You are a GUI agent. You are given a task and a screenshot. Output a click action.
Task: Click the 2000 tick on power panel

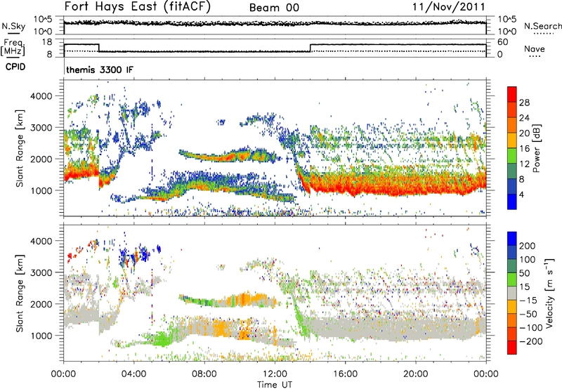(41, 159)
